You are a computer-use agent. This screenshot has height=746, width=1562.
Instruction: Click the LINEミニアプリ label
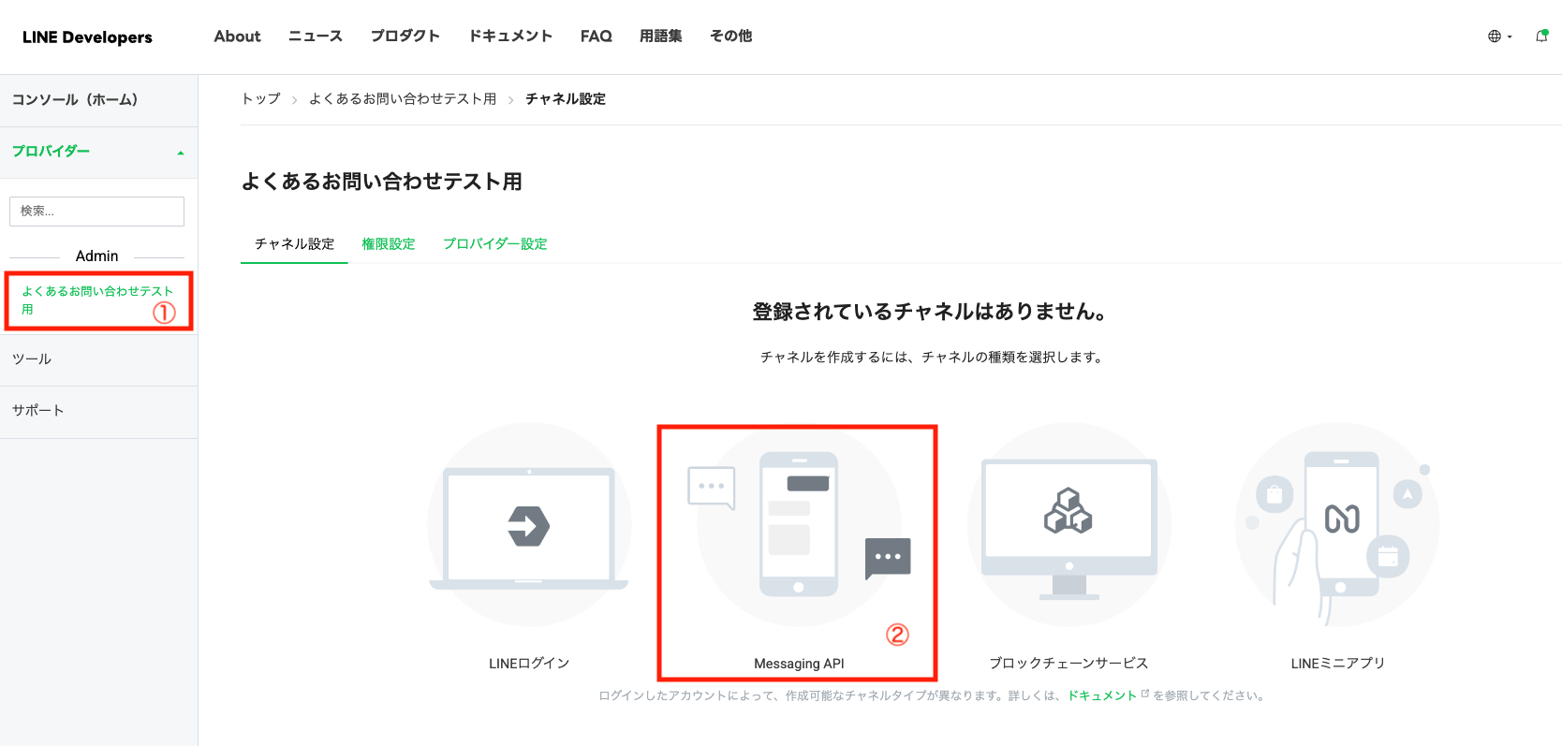pyautogui.click(x=1337, y=664)
